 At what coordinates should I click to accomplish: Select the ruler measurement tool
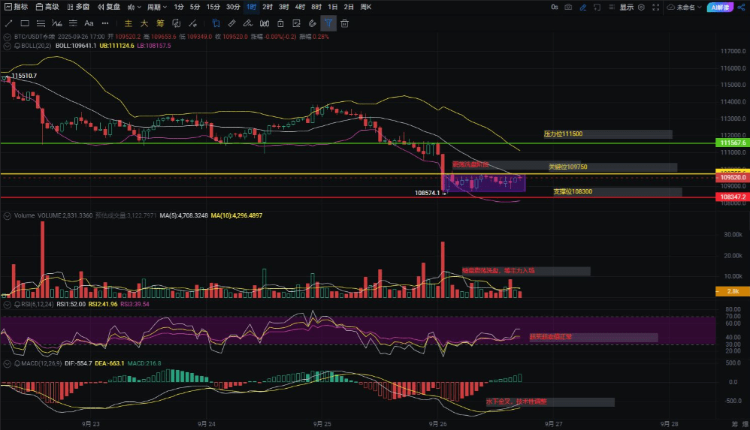pos(232,23)
